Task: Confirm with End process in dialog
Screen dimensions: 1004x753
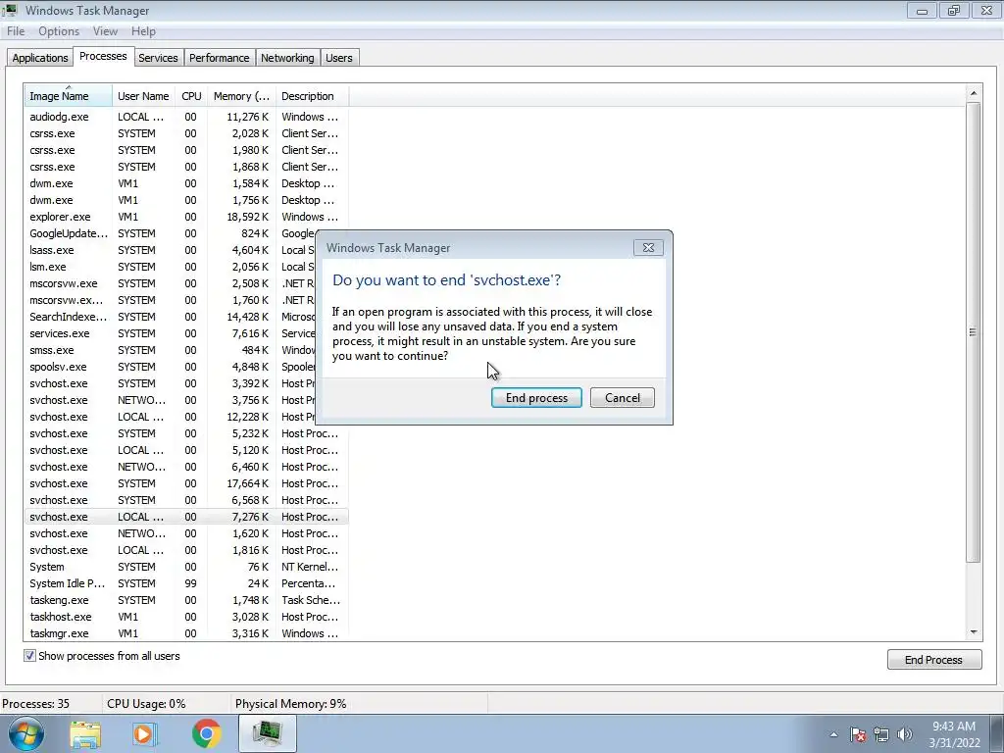Action: tap(536, 398)
